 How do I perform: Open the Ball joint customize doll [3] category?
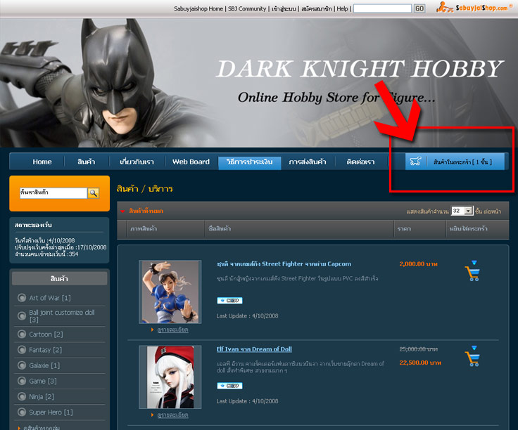pos(62,316)
